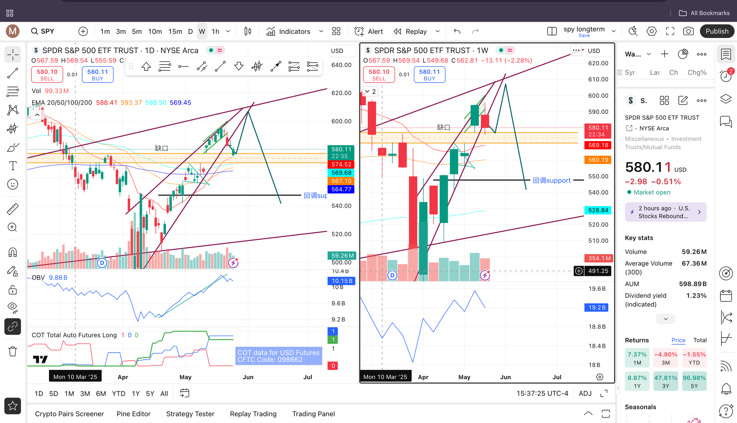Image resolution: width=737 pixels, height=423 pixels.
Task: Open the candlestick chart type selector
Action: [248, 31]
